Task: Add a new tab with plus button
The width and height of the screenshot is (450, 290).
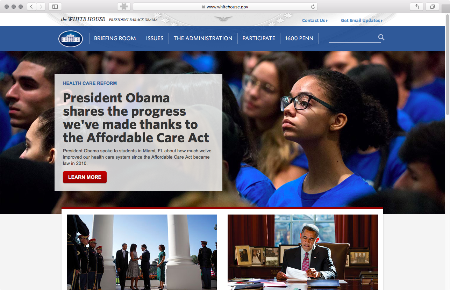Action: [445, 9]
